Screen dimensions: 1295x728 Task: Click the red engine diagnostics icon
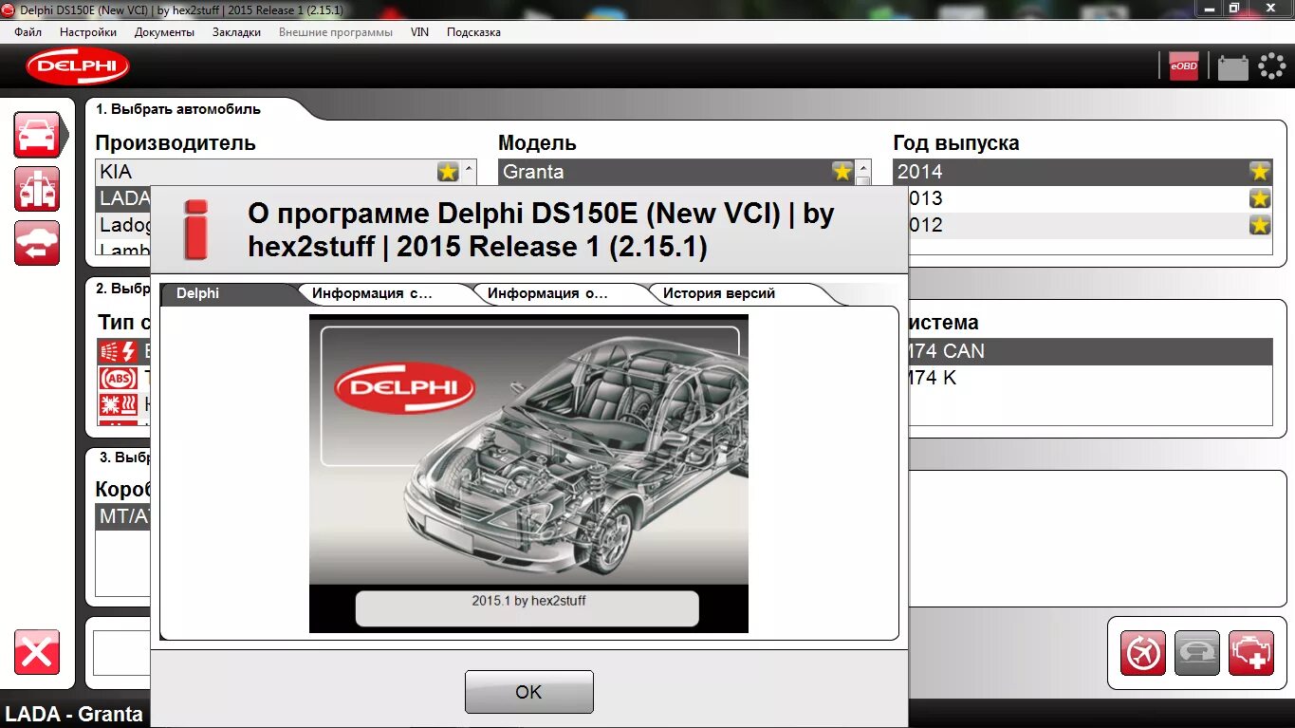click(x=1251, y=653)
